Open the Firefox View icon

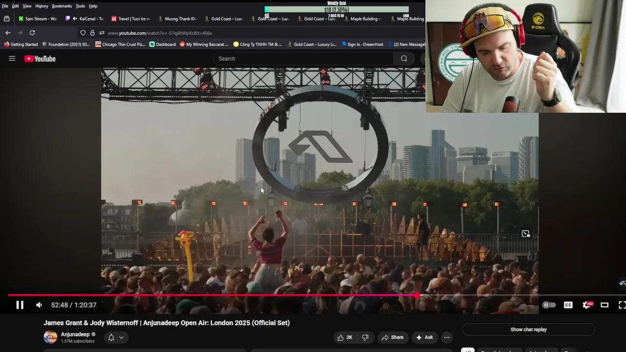tap(6, 19)
